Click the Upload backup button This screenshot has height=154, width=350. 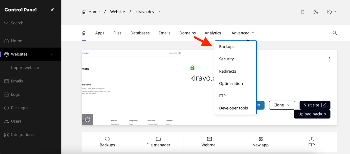click(312, 114)
